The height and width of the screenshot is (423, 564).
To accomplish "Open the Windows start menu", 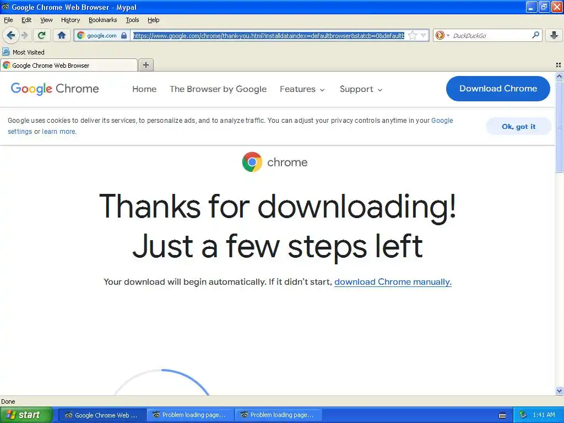I will 26,415.
